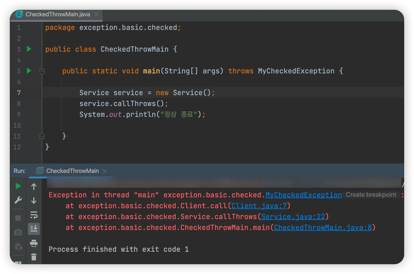Viewport: 414px width, 274px height.
Task: Run main method from line 5 gutter arrow
Action: (x=29, y=71)
